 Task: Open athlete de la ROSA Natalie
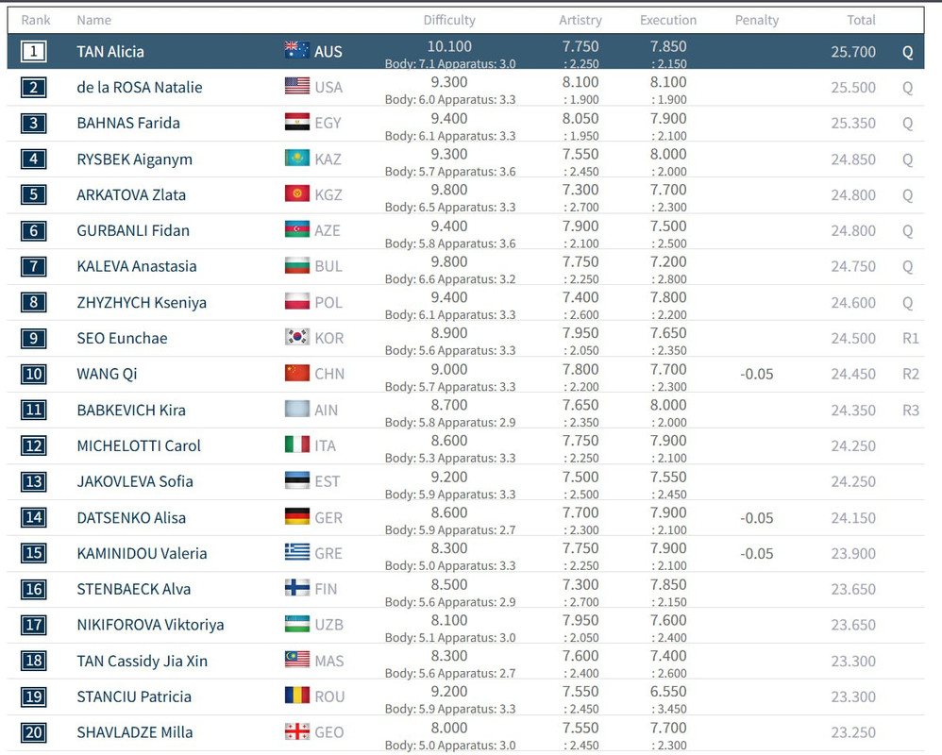pyautogui.click(x=140, y=87)
